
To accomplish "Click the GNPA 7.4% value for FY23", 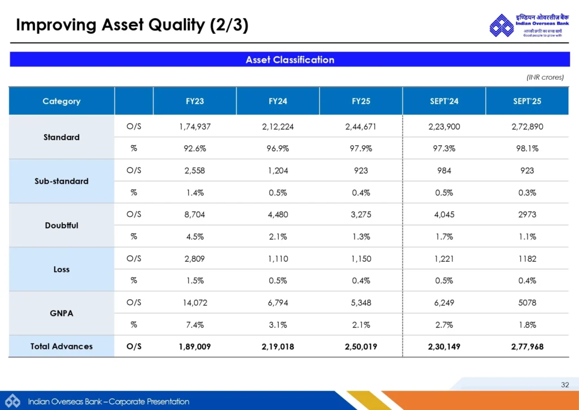I will 195,325.
